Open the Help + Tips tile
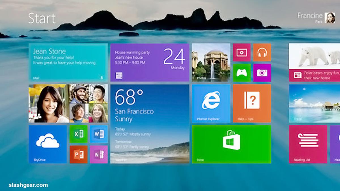340x191 pixels. pyautogui.click(x=252, y=103)
